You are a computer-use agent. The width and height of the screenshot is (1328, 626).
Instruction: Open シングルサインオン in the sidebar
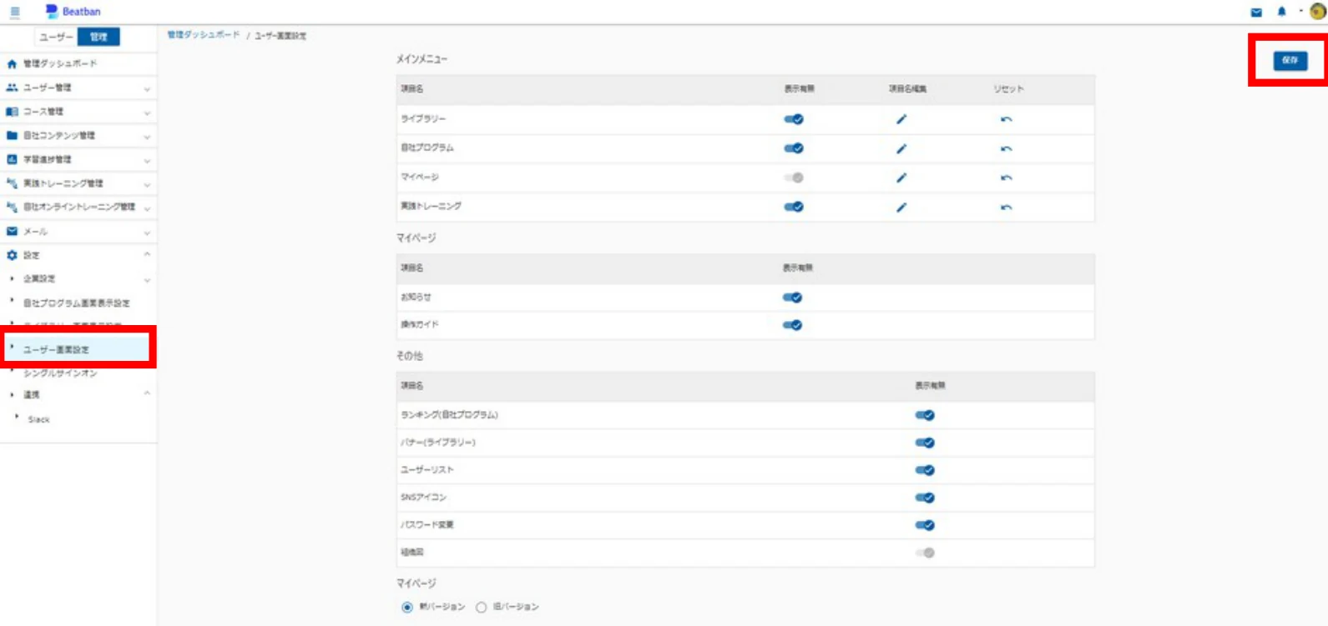60,373
